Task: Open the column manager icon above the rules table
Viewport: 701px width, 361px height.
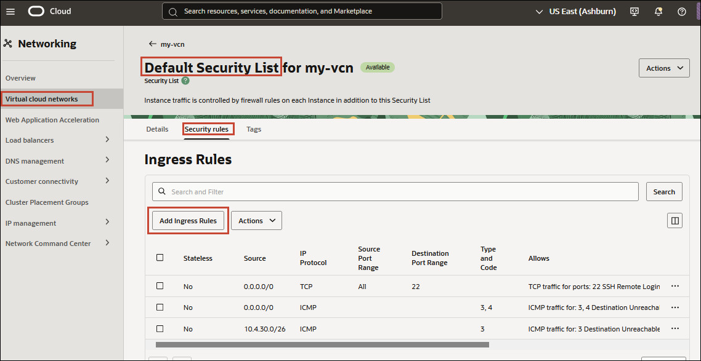Action: point(675,220)
